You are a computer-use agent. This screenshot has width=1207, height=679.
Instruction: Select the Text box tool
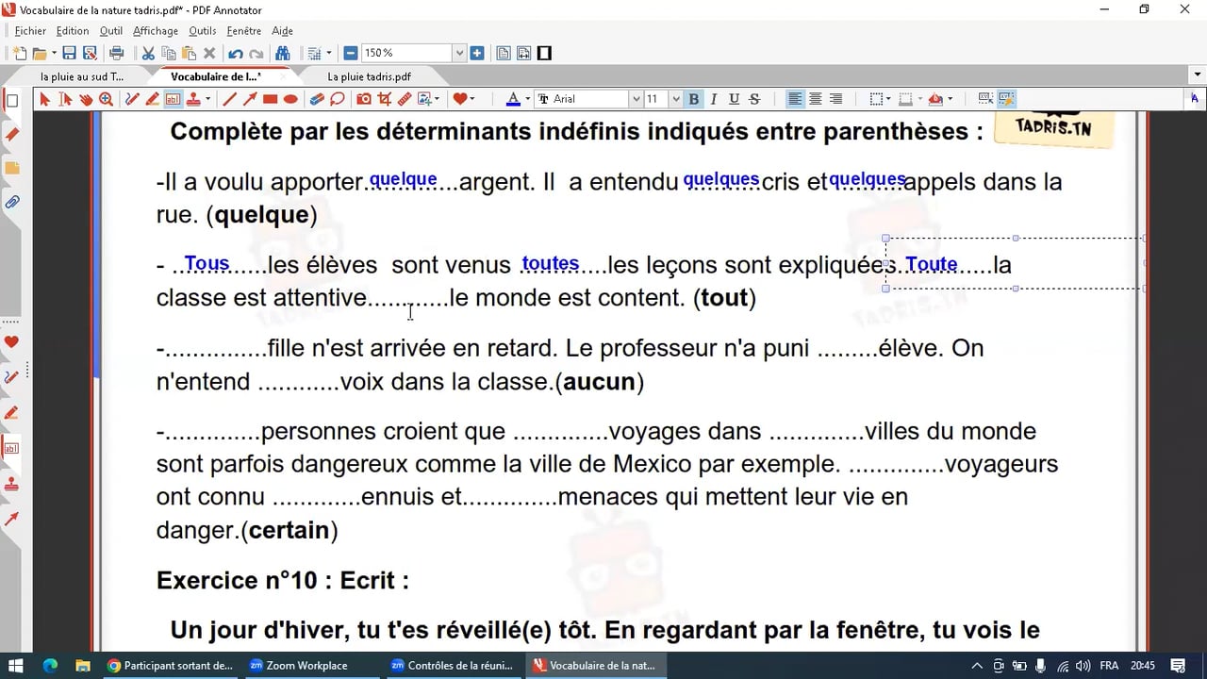(x=173, y=99)
